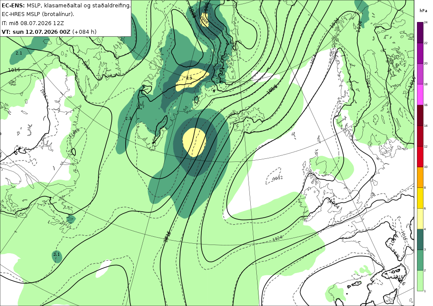The height and width of the screenshot is (306, 433).
Task: Click the legend tick label '22'
Action: tap(426, 43)
